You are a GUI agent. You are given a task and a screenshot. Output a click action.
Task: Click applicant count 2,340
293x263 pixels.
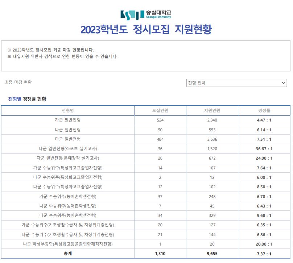coord(212,120)
